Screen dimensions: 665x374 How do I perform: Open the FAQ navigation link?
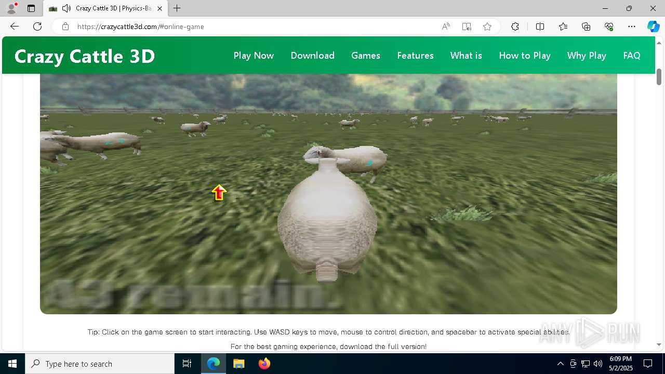[x=632, y=56]
